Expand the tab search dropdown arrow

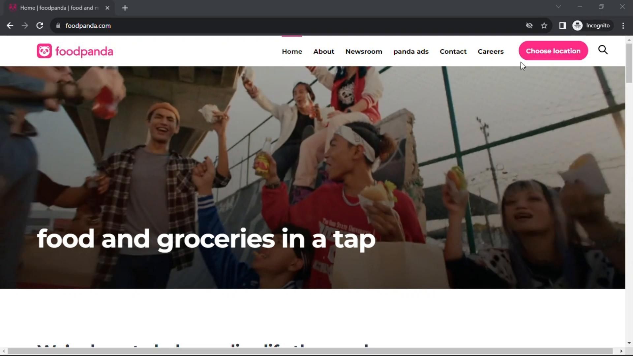[558, 7]
